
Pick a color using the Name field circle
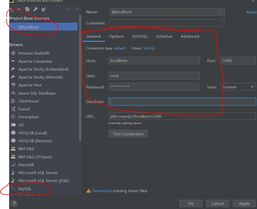click(220, 12)
